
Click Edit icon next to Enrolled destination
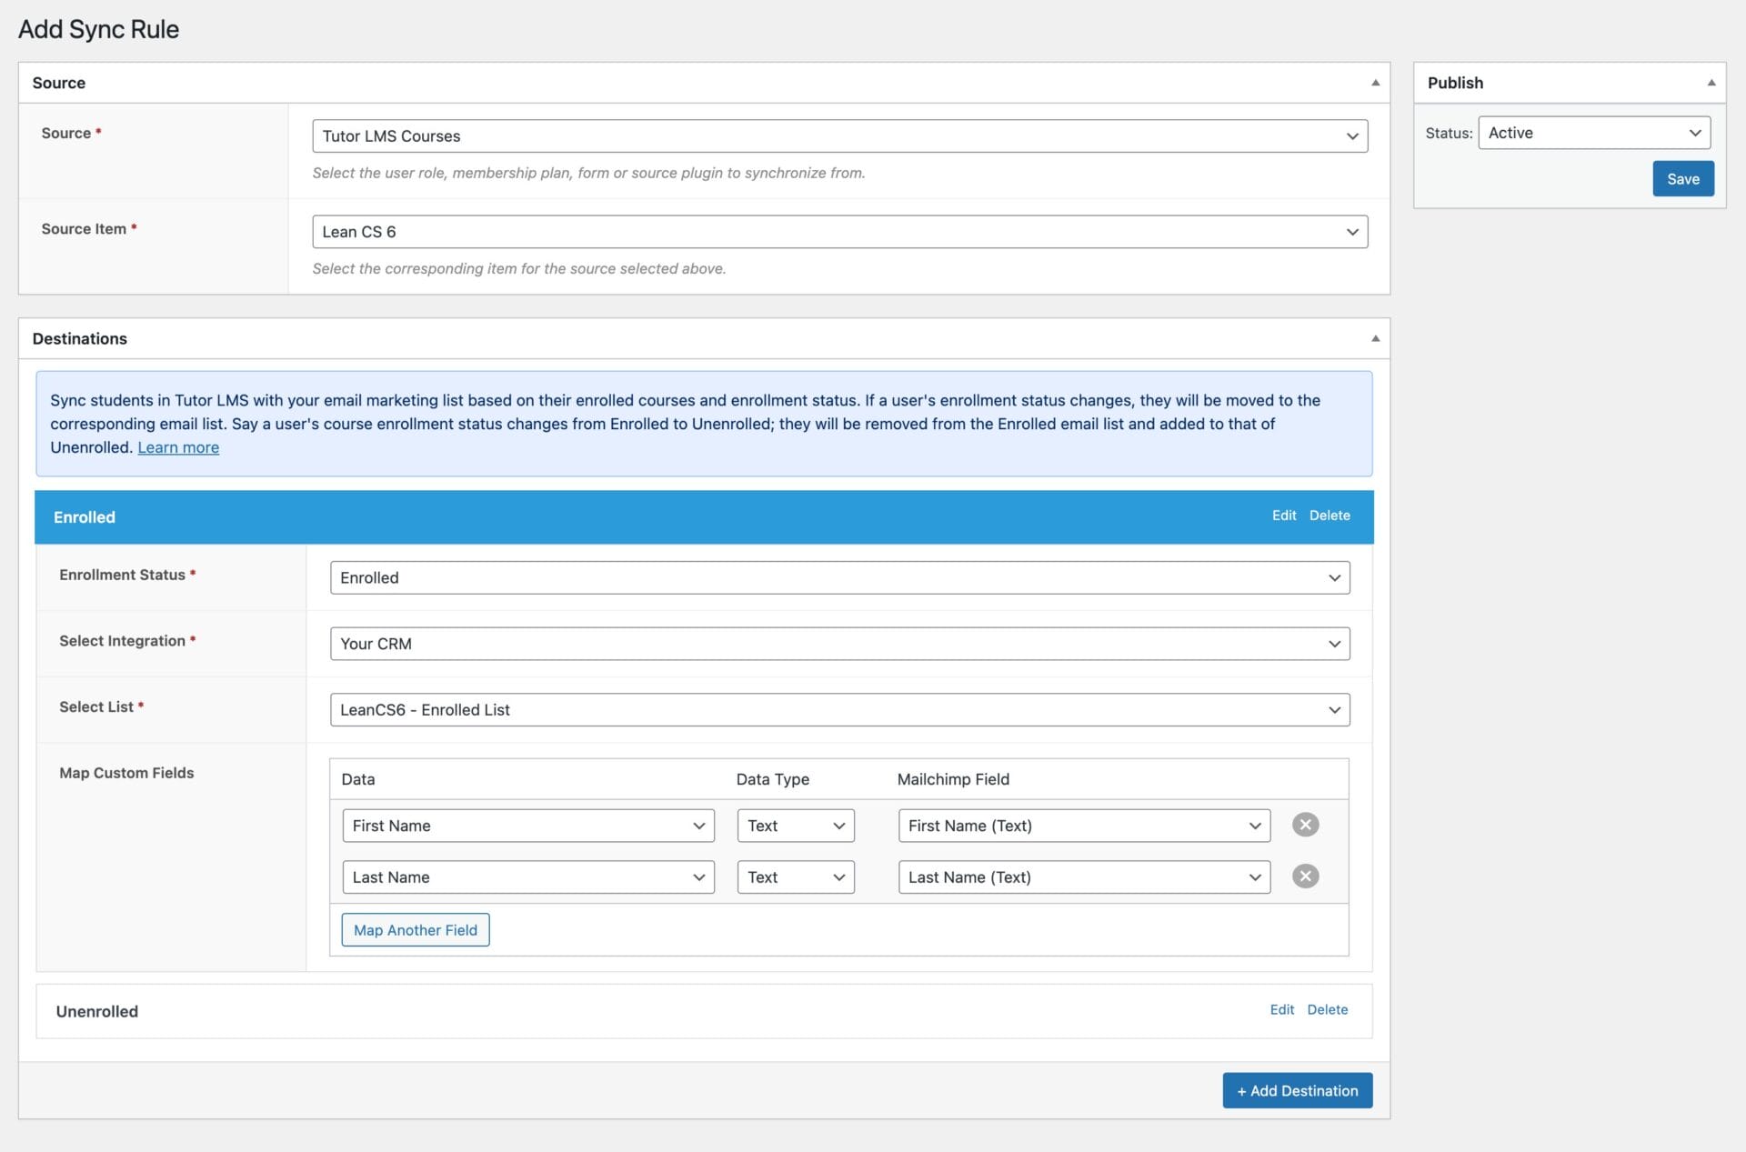(1283, 516)
